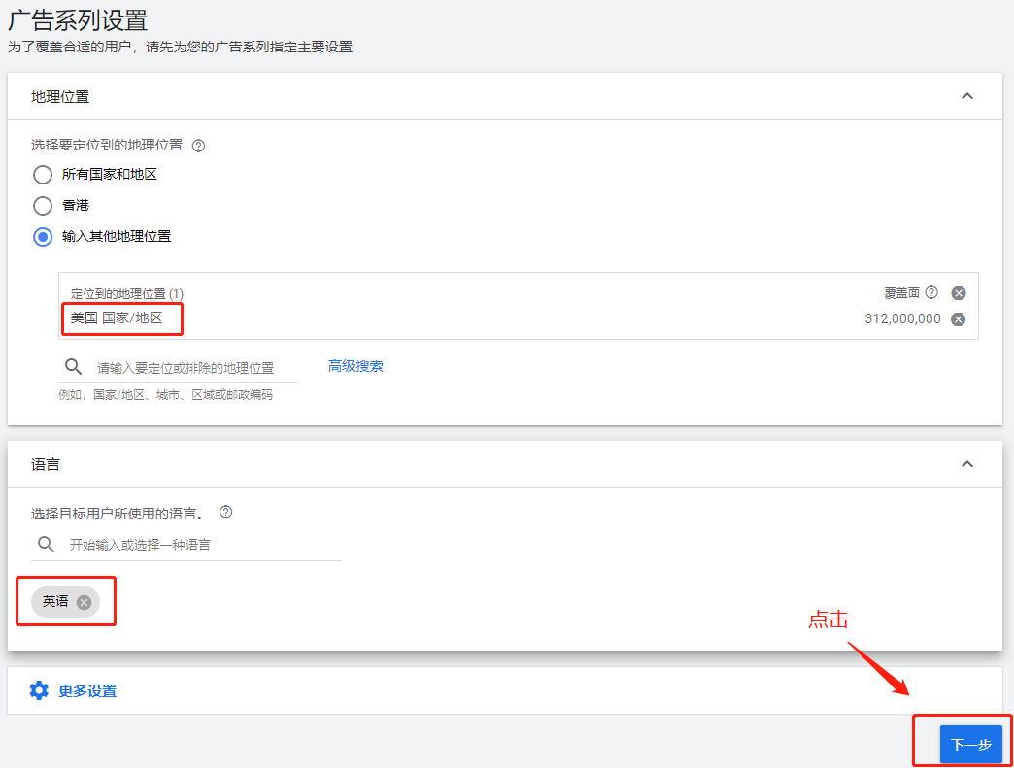Image resolution: width=1014 pixels, height=768 pixels.
Task: Click the help icon next to 覆盖面
Action: coord(930,292)
